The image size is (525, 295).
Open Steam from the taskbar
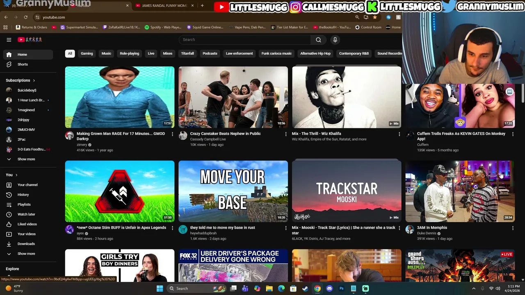coord(305,288)
